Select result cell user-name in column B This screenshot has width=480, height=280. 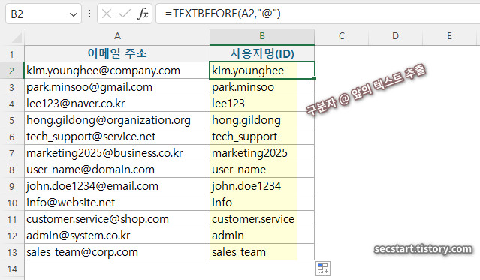[262, 170]
